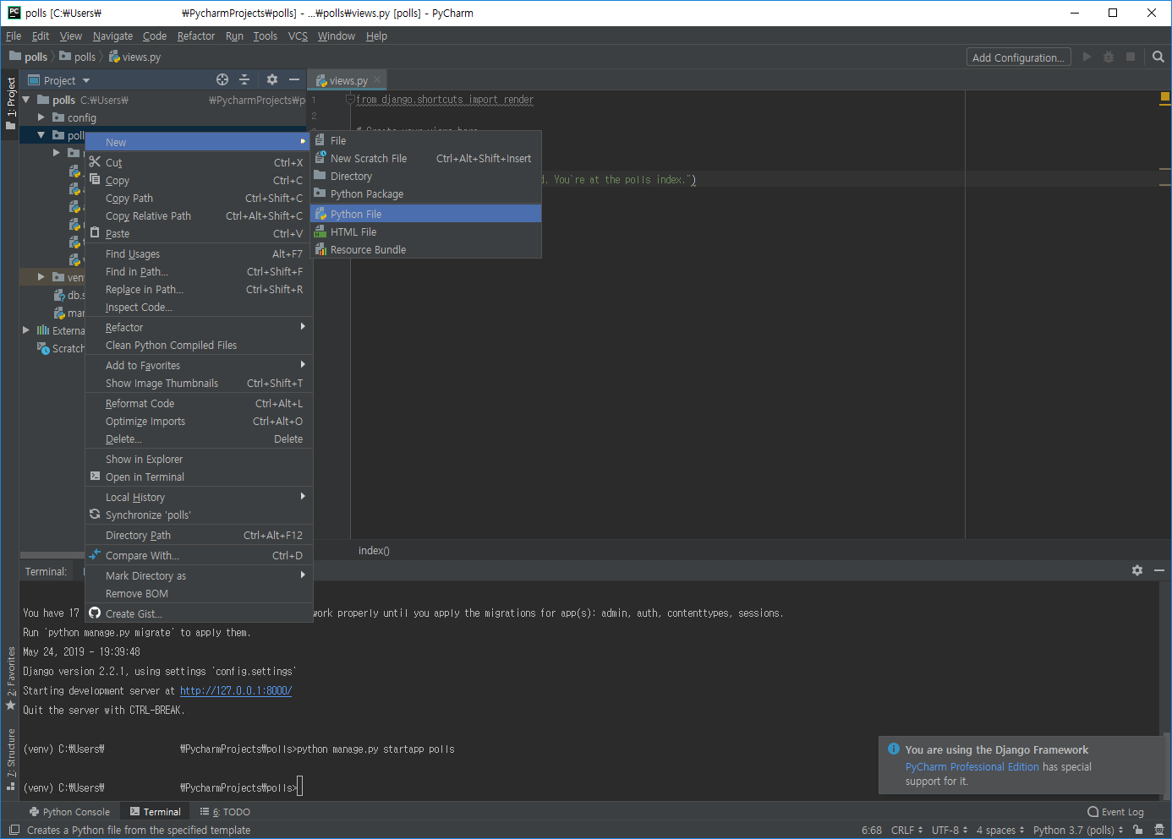
Task: Choose Python Package from the New submenu
Action: pos(425,193)
